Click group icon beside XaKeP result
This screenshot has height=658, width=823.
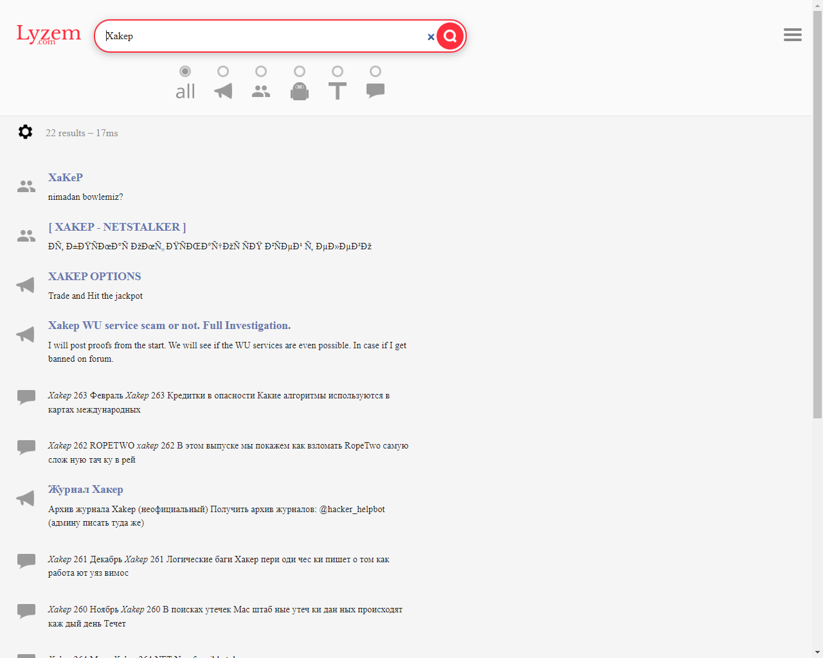(26, 186)
